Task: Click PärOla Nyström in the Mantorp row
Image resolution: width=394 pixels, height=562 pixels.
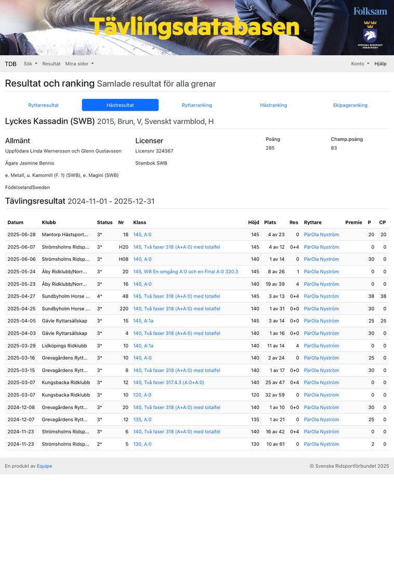Action: point(321,235)
